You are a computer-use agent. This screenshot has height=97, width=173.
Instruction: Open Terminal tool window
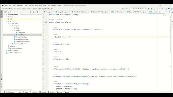click(x=43, y=92)
